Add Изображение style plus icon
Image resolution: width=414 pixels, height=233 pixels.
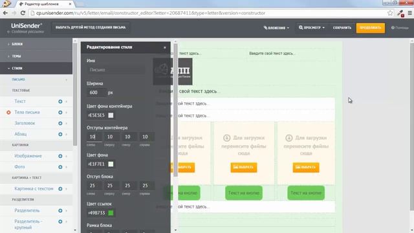pyautogui.click(x=60, y=156)
